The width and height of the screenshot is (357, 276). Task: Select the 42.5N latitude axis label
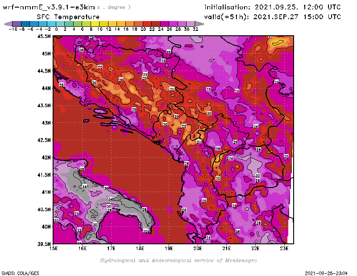44,140
